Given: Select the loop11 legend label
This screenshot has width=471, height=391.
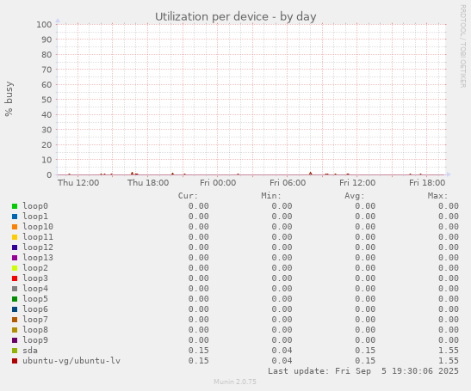Looking at the screenshot, I should click(x=38, y=237).
